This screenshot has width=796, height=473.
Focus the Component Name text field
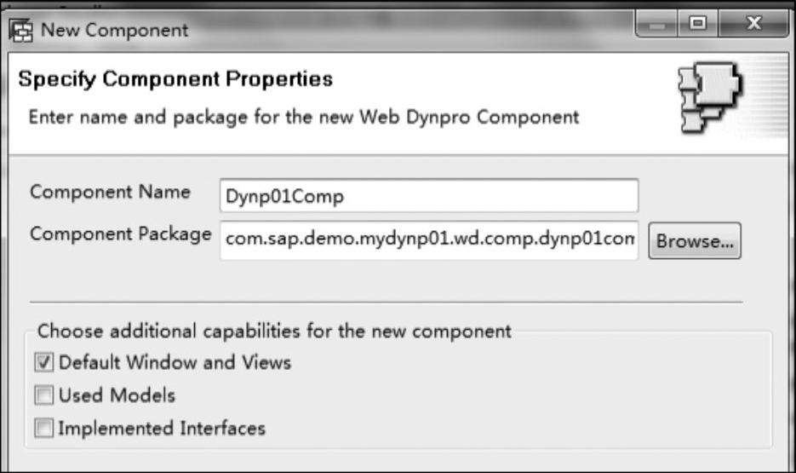428,195
